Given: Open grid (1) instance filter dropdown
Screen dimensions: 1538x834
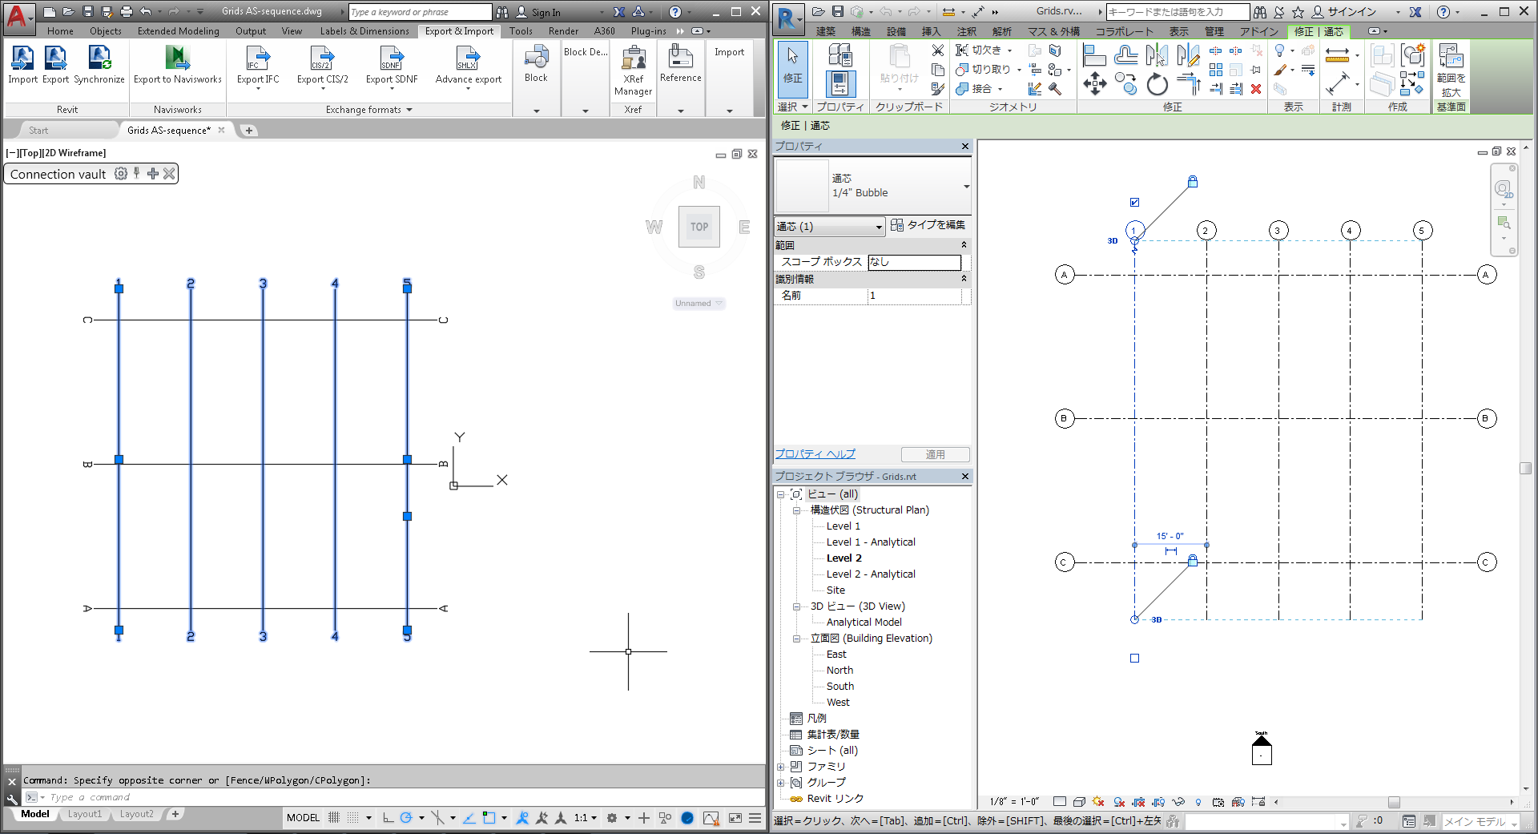Looking at the screenshot, I should [x=830, y=227].
